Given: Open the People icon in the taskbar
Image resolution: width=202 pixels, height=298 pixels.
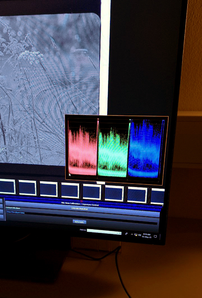Looking at the screenshot, I should point(126,234).
